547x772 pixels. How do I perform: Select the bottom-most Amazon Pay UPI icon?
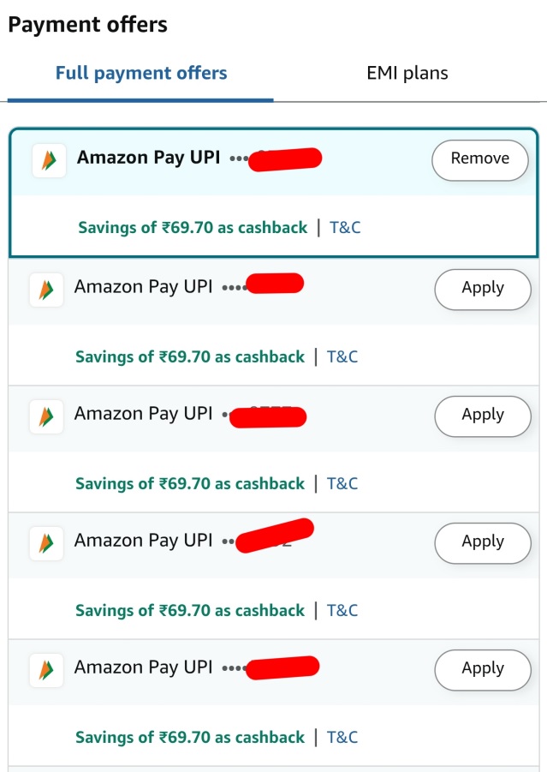[46, 670]
